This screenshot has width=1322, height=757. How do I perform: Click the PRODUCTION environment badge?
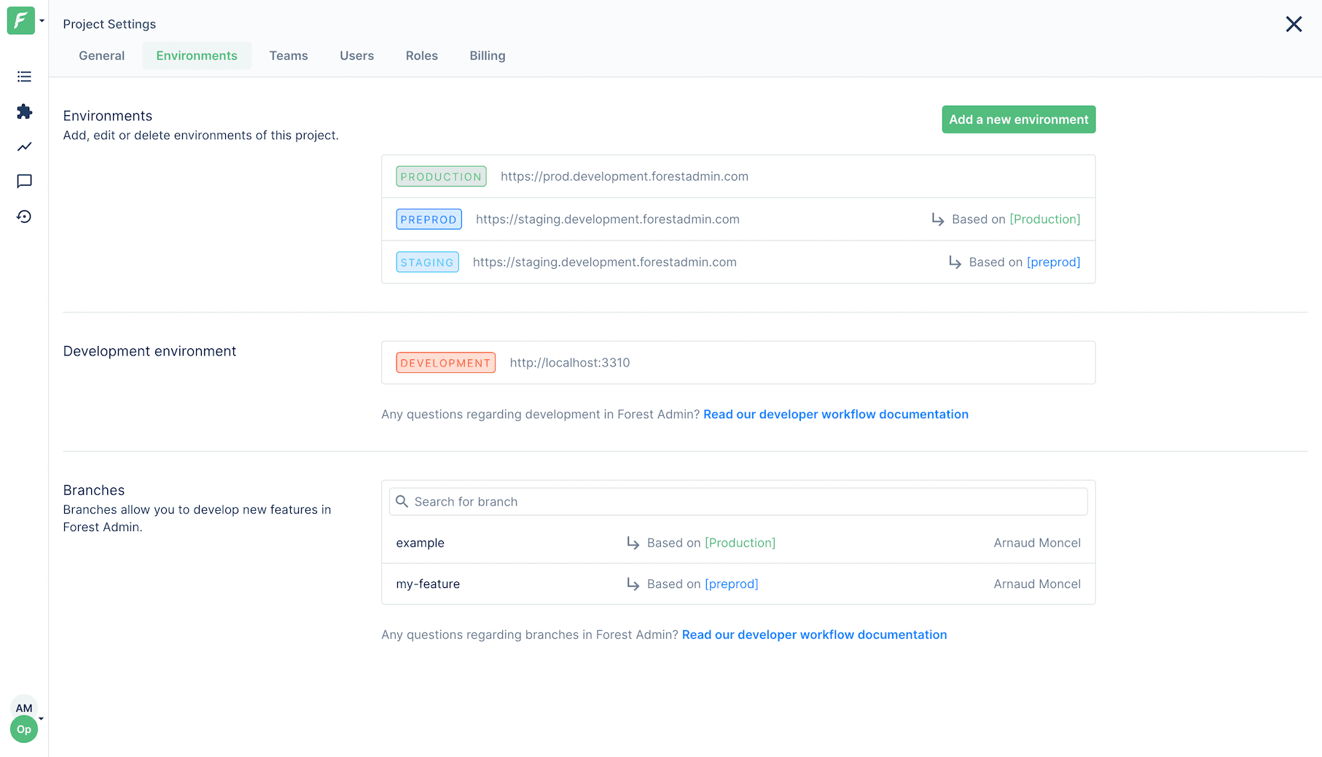[441, 176]
